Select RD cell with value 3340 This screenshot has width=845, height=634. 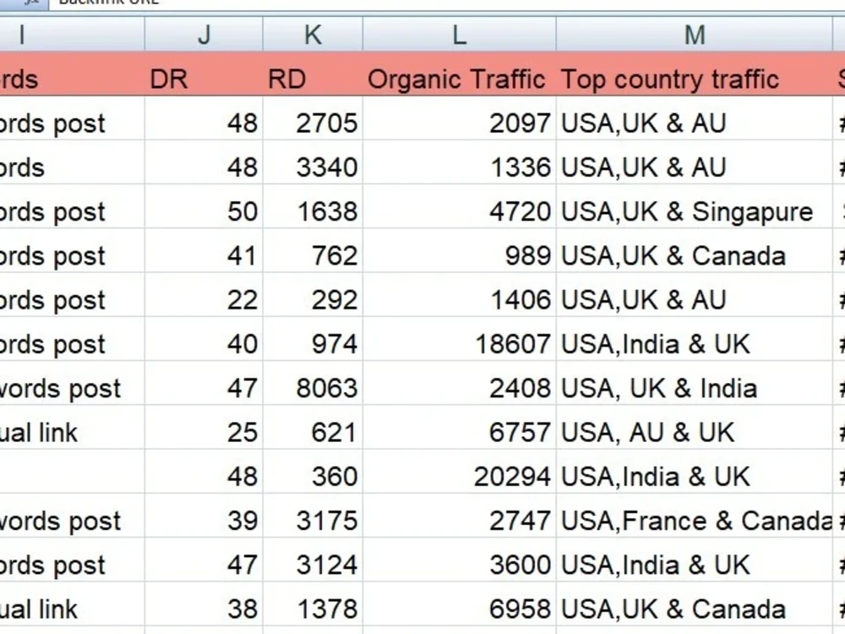coord(313,163)
